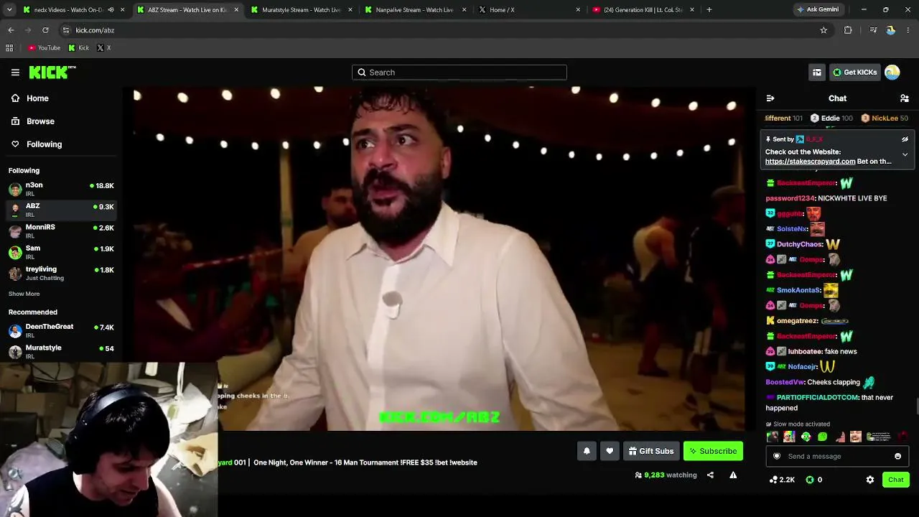Report the stream via warning icon
The image size is (919, 517).
(x=733, y=475)
